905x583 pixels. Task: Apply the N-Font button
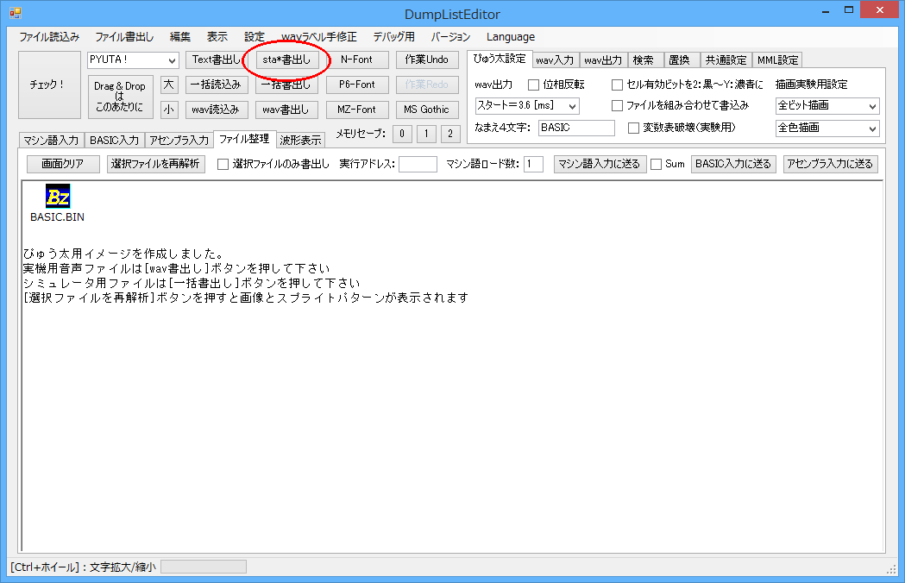(x=356, y=60)
